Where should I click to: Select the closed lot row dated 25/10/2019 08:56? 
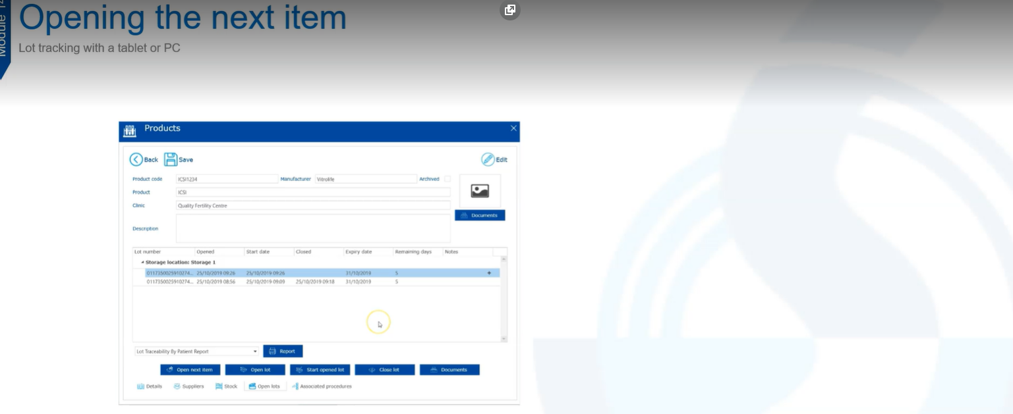[264, 282]
